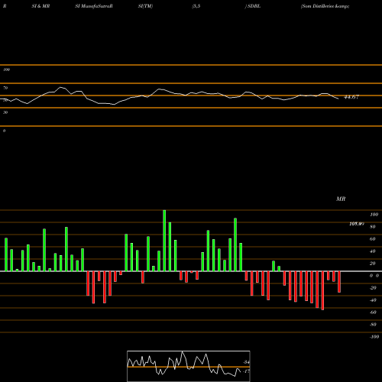This screenshot has height=382, width=382.
Task: Click the MR axis label 60
Action: (x=373, y=239)
